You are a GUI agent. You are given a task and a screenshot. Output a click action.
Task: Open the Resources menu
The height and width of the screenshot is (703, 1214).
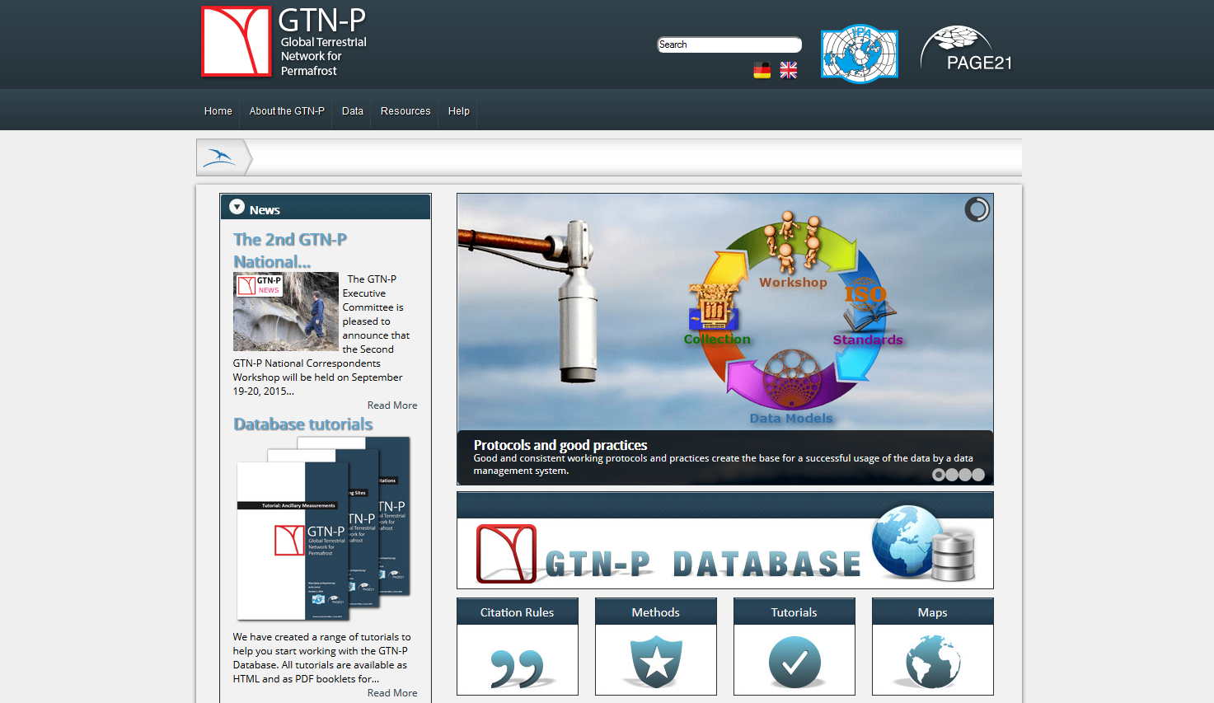pyautogui.click(x=405, y=110)
